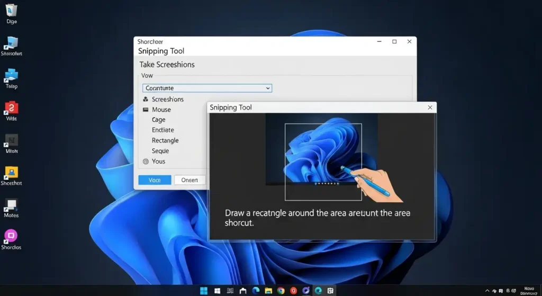Click the Vow group label
This screenshot has width=542, height=296.
point(147,75)
